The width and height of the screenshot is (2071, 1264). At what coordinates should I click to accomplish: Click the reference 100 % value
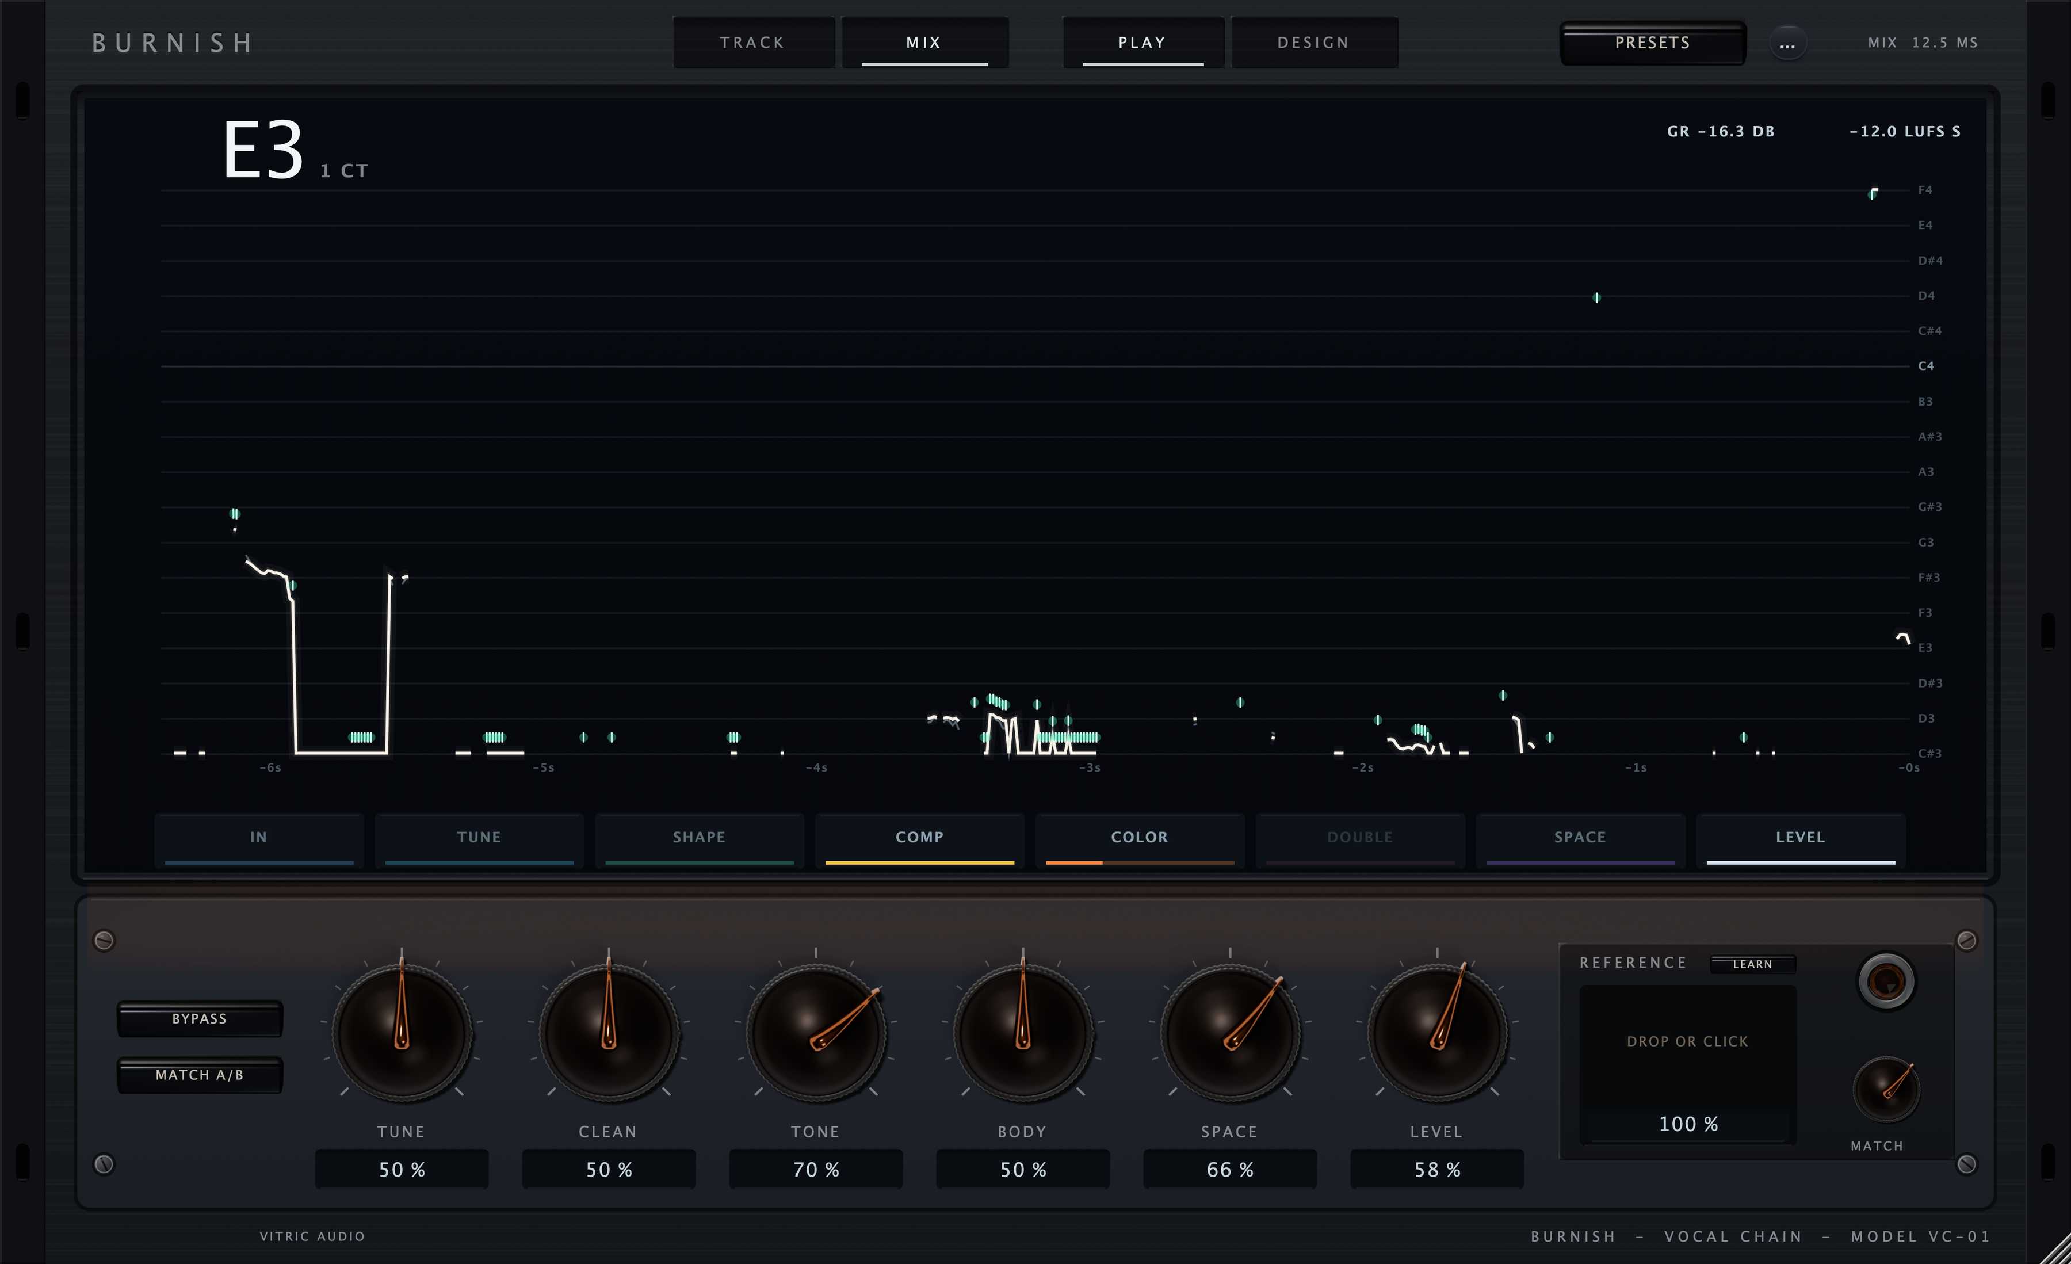point(1688,1124)
